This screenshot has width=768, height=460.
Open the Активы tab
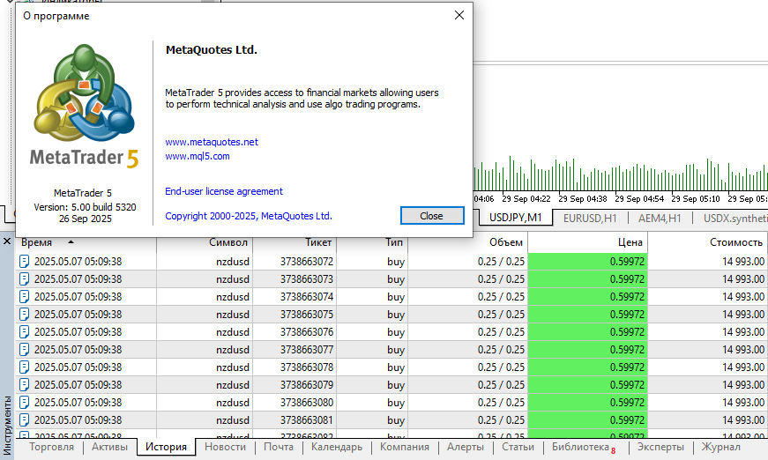point(109,447)
